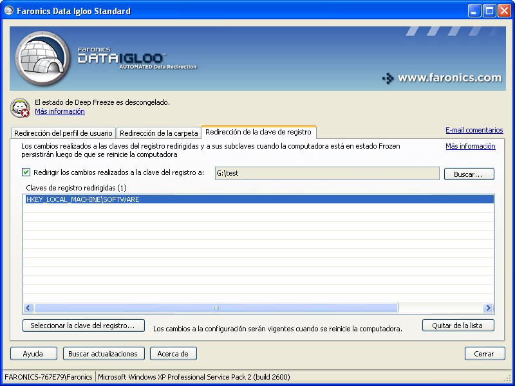Viewport: 515px width, 386px height.
Task: Click the G:\test path field
Action: (327, 173)
